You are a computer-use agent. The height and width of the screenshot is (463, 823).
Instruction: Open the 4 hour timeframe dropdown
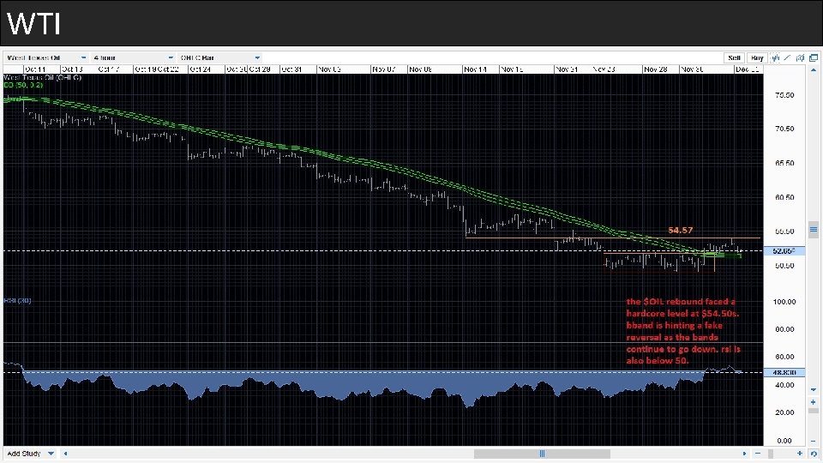pos(133,57)
